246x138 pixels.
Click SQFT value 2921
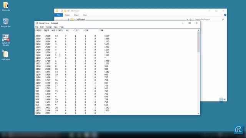48,44
